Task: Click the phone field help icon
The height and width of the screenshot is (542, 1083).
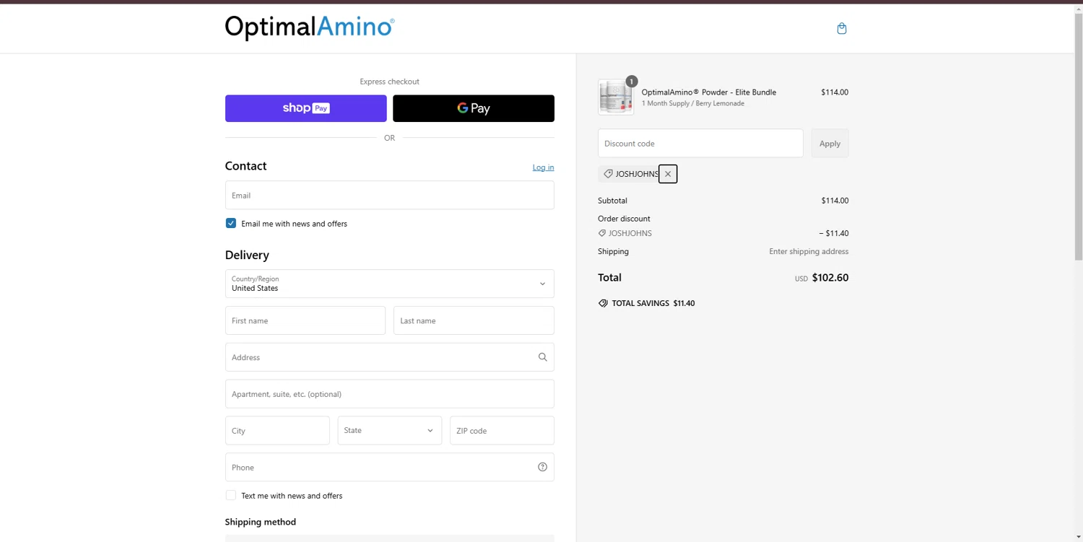Action: [542, 467]
